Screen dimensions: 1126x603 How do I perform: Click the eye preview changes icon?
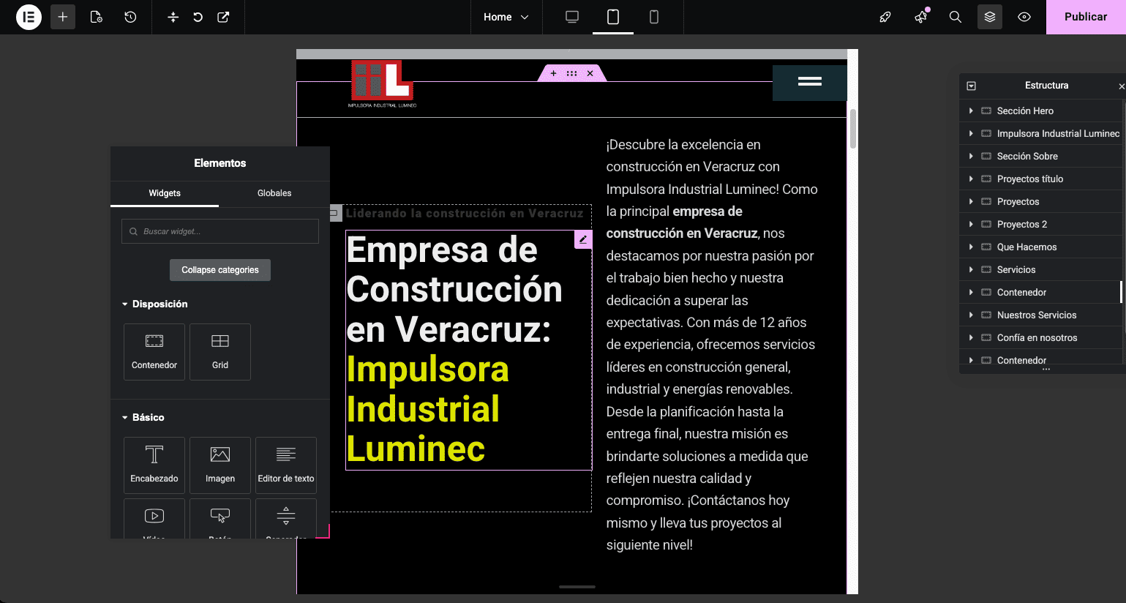pyautogui.click(x=1024, y=17)
